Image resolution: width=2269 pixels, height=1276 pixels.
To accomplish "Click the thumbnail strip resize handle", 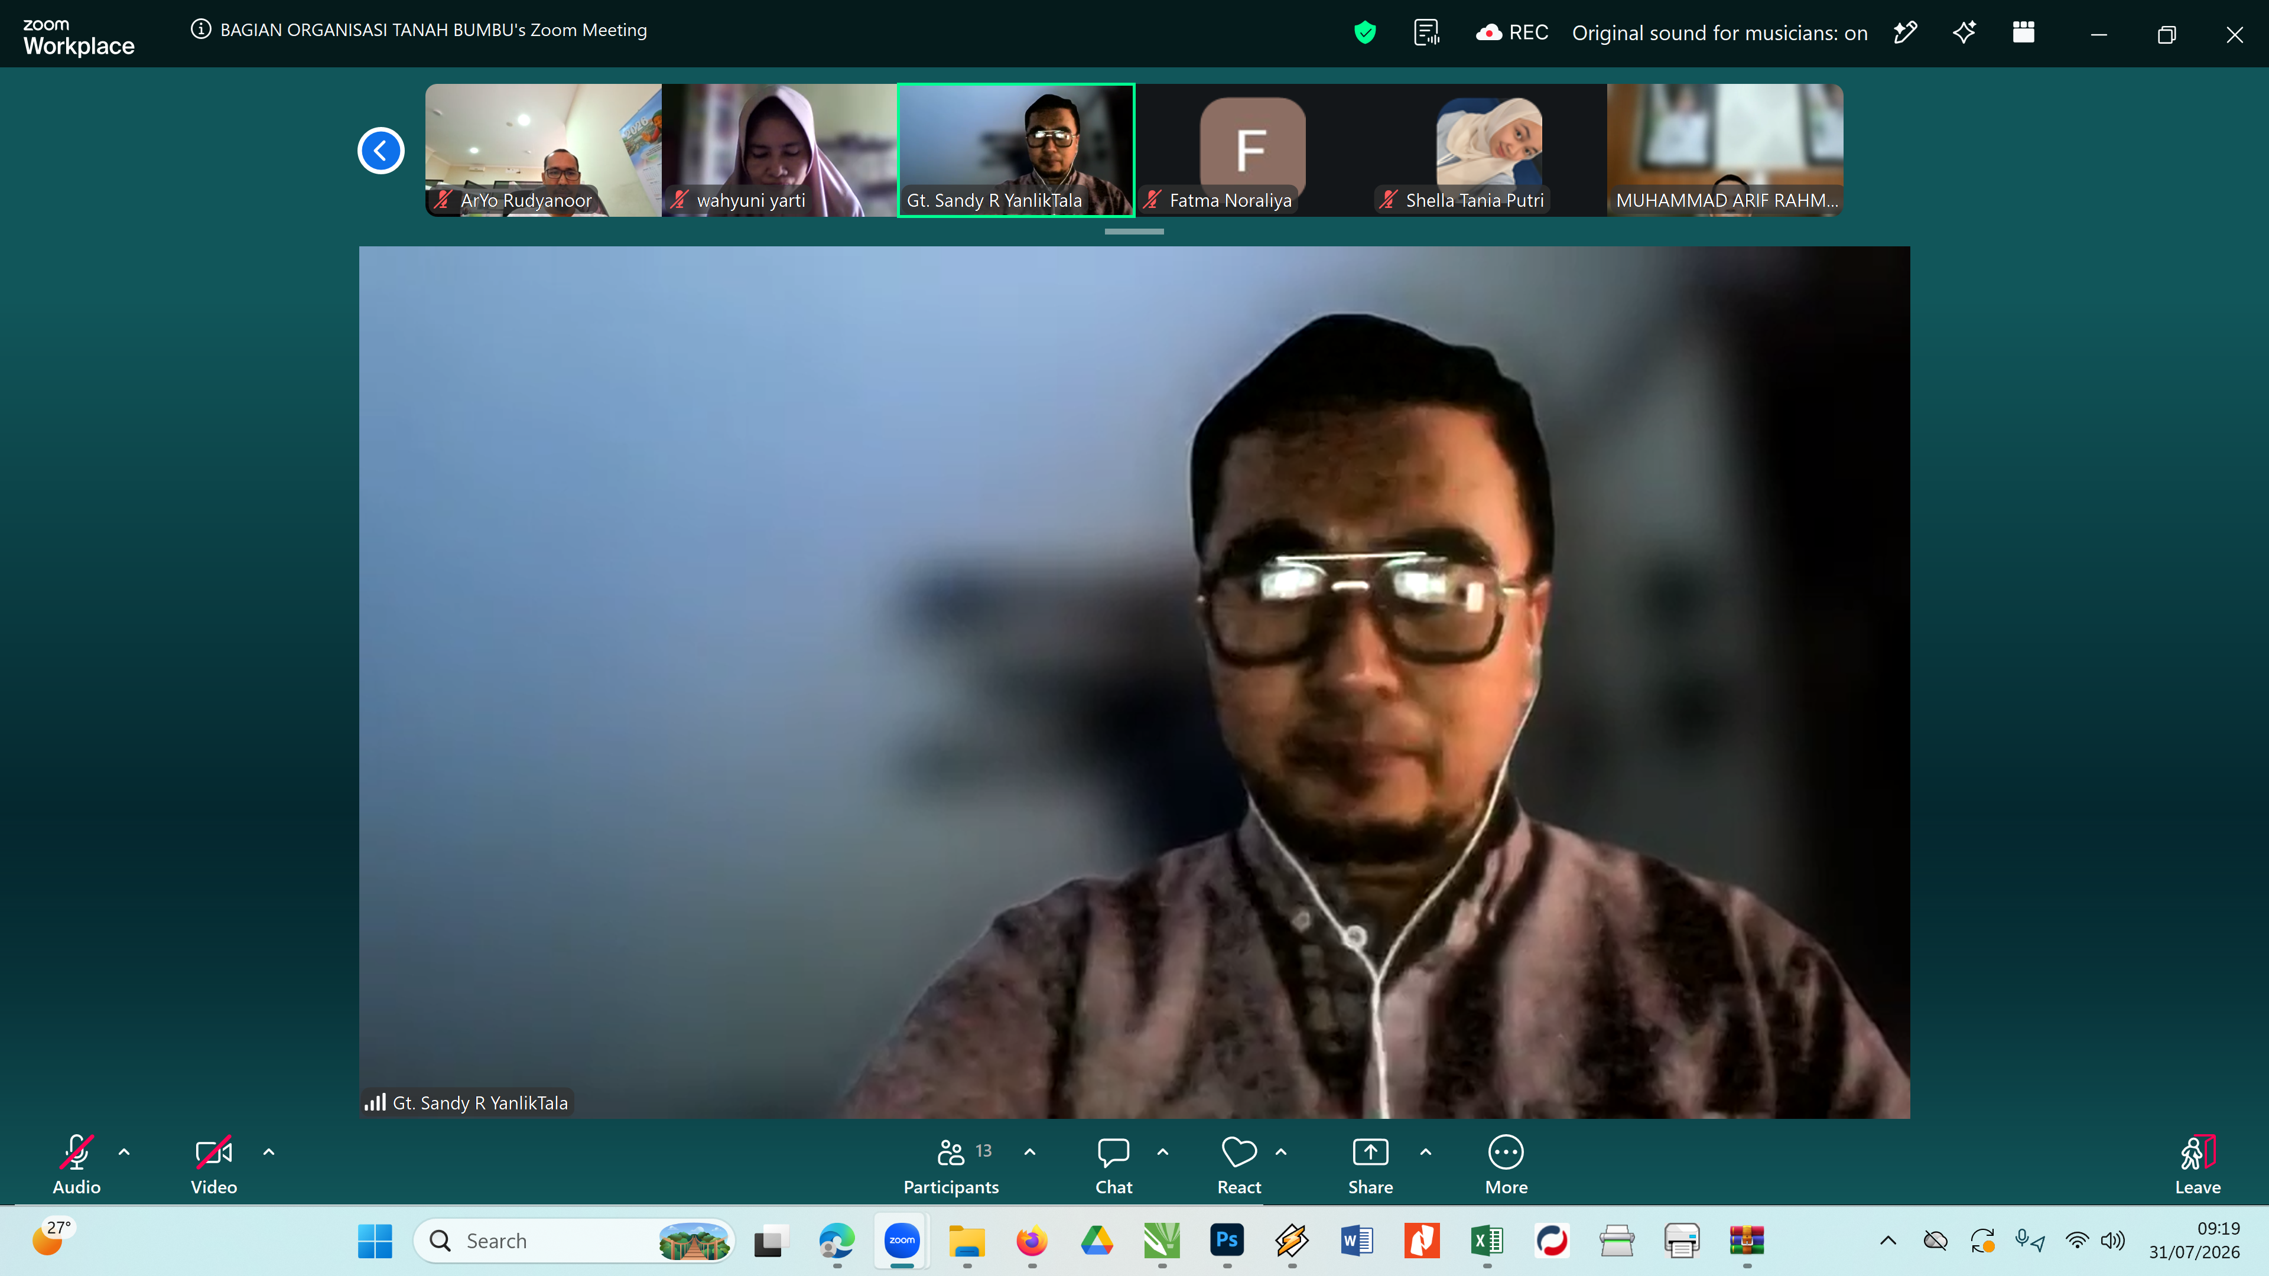I will [1134, 232].
